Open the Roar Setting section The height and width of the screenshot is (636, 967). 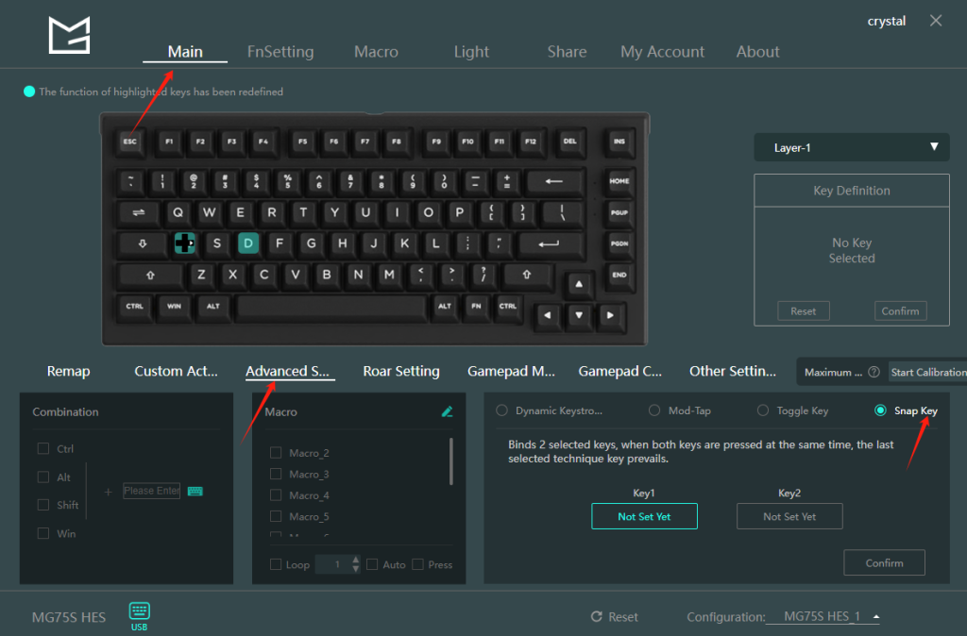coord(401,371)
